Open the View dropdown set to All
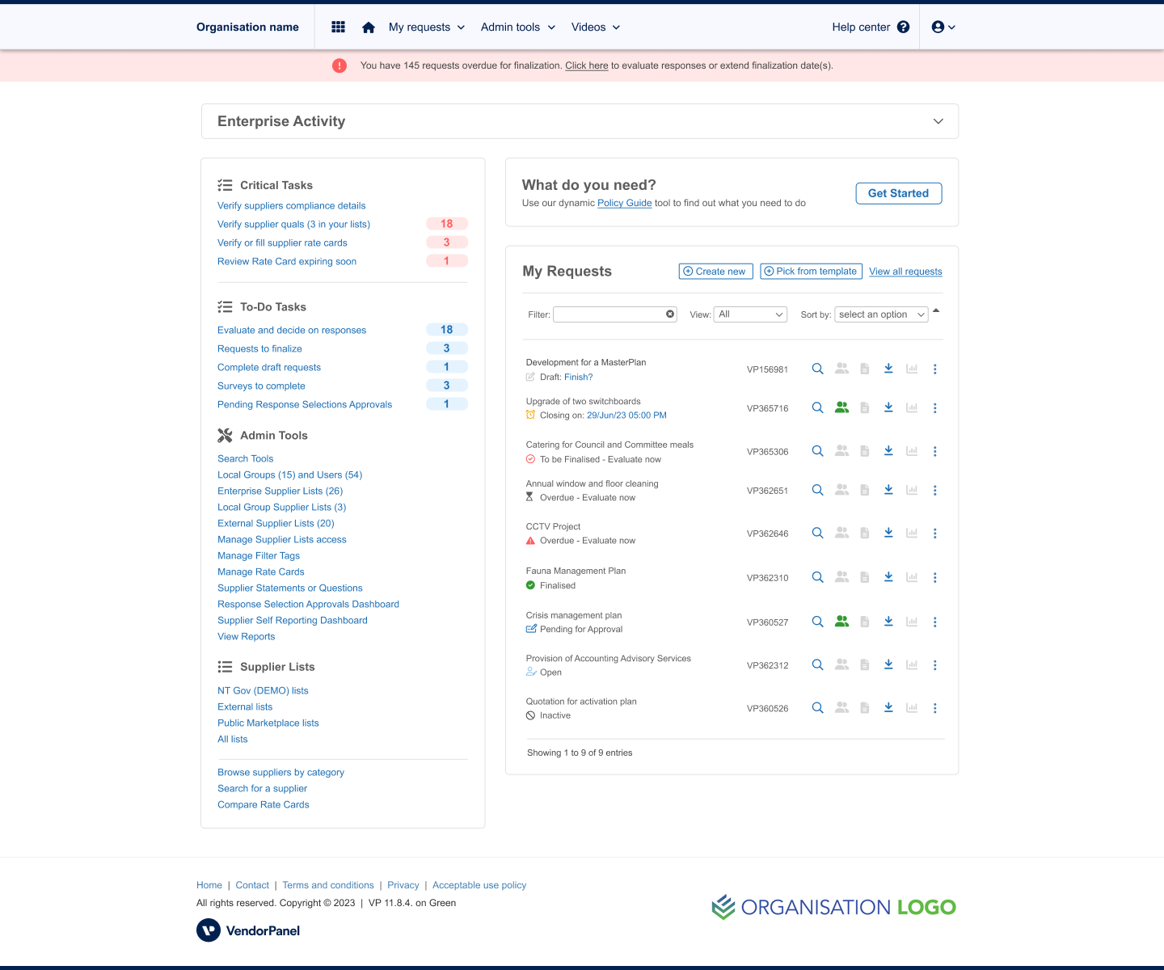The width and height of the screenshot is (1164, 970). pos(751,314)
